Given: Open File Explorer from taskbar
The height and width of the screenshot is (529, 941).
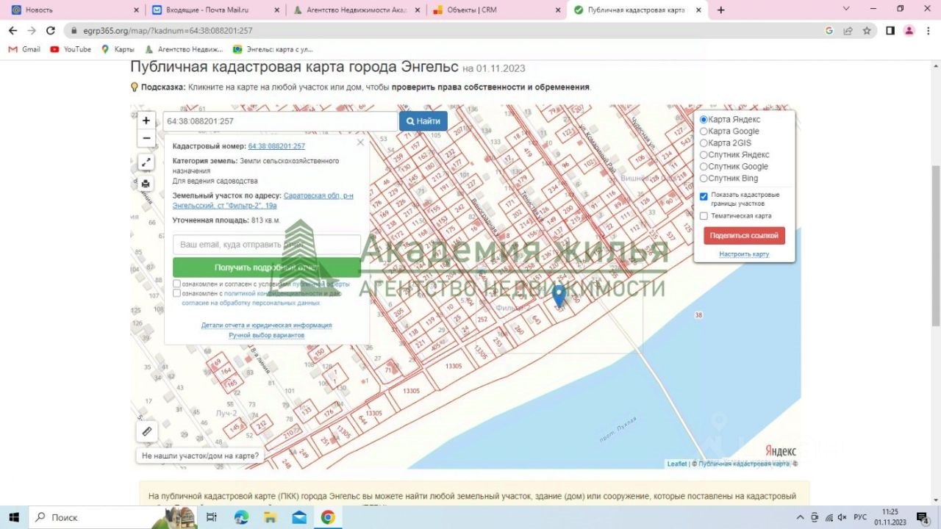Looking at the screenshot, I should tap(270, 517).
